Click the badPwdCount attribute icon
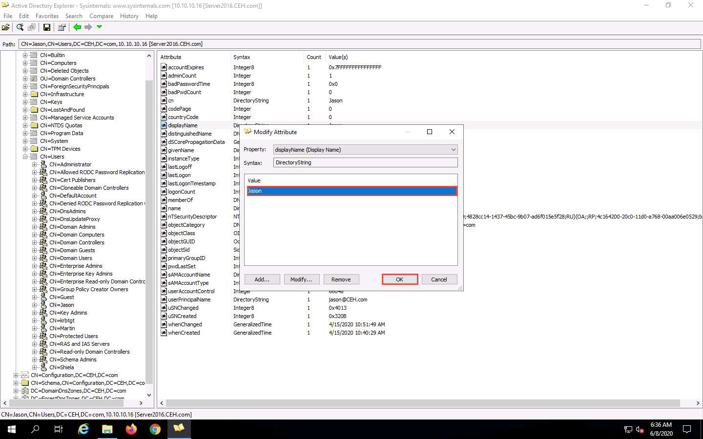 [x=164, y=92]
